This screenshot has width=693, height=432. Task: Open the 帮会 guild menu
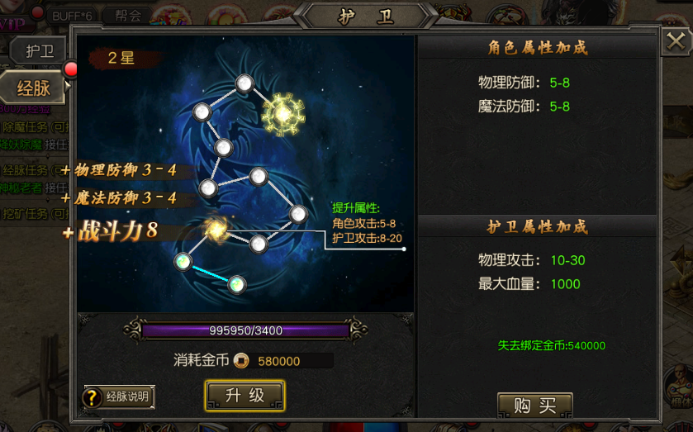click(x=128, y=16)
